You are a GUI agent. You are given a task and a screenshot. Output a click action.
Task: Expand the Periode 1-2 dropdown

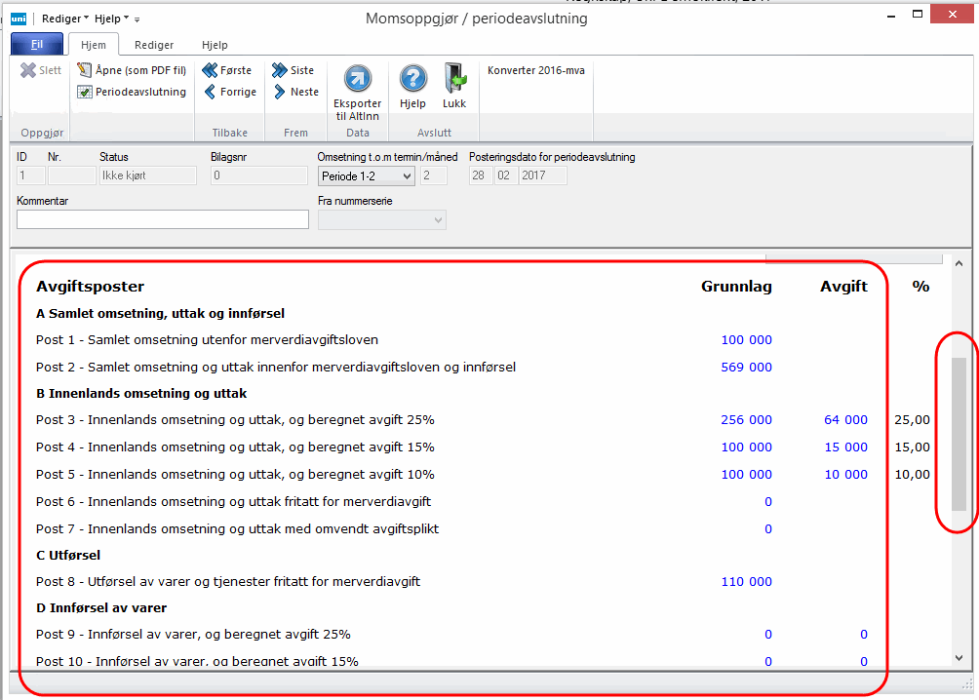(407, 176)
